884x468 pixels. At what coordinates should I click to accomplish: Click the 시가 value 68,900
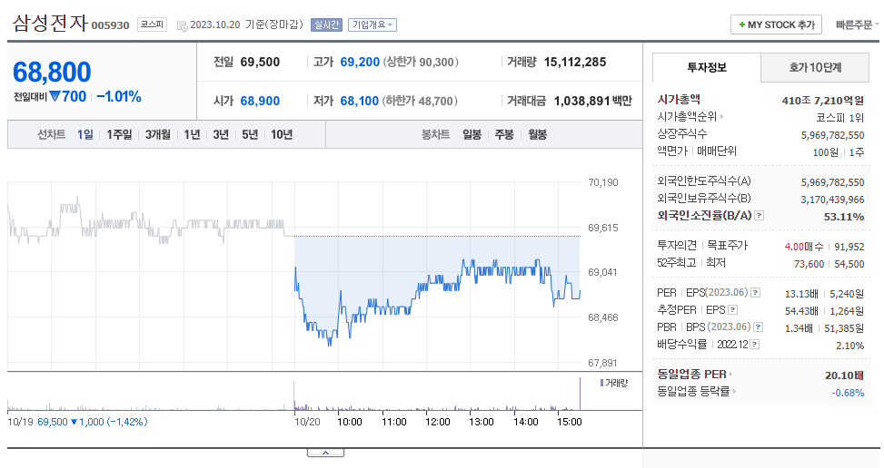[x=260, y=101]
